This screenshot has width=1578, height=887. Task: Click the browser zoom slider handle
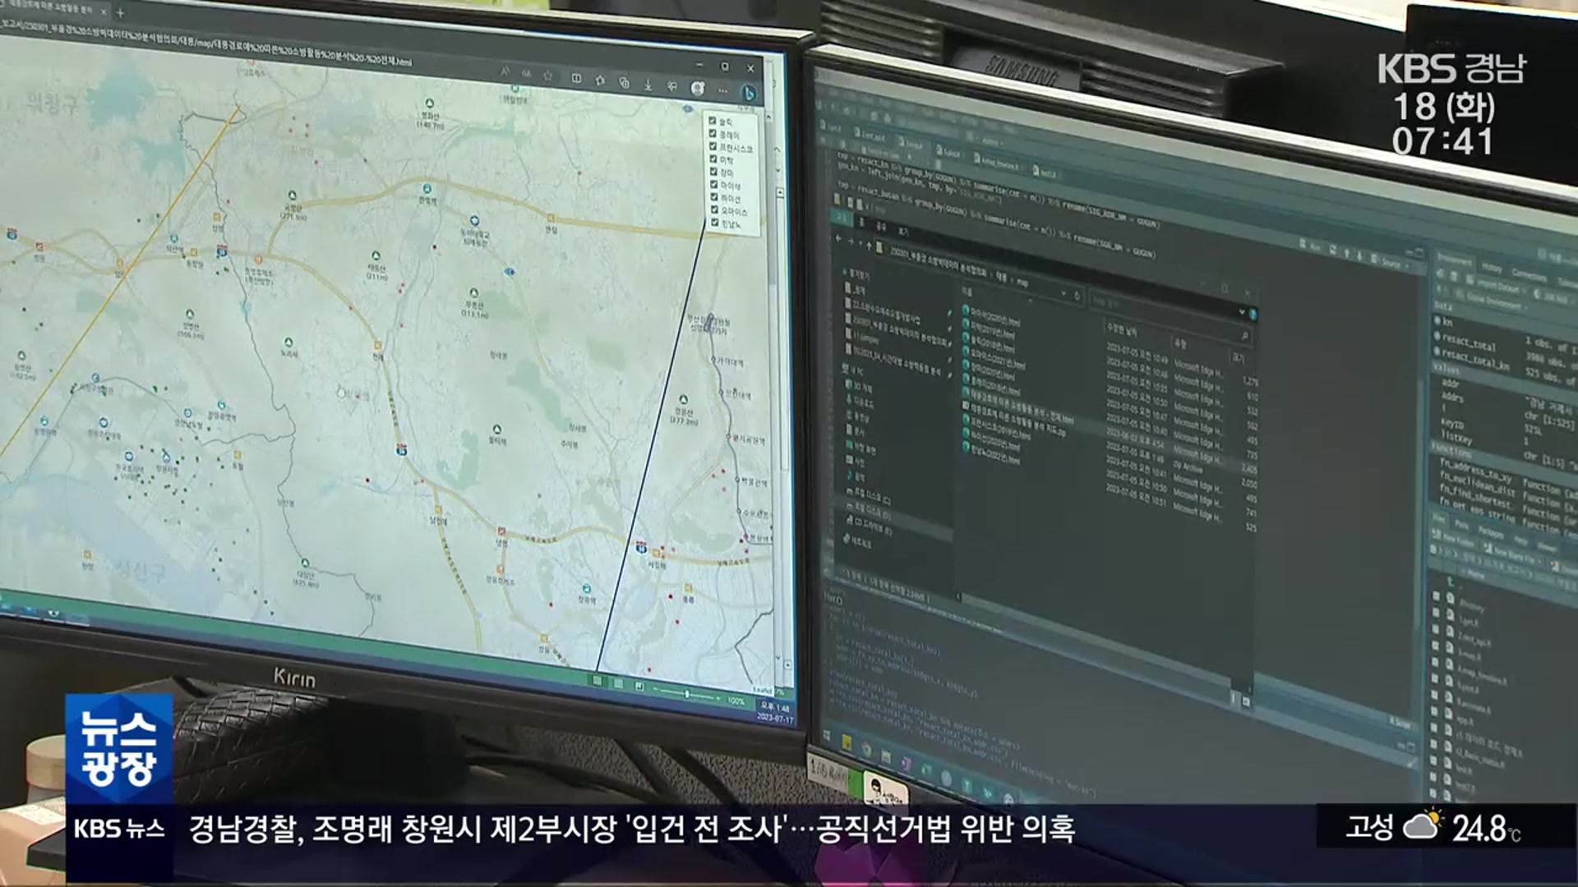[x=687, y=694]
